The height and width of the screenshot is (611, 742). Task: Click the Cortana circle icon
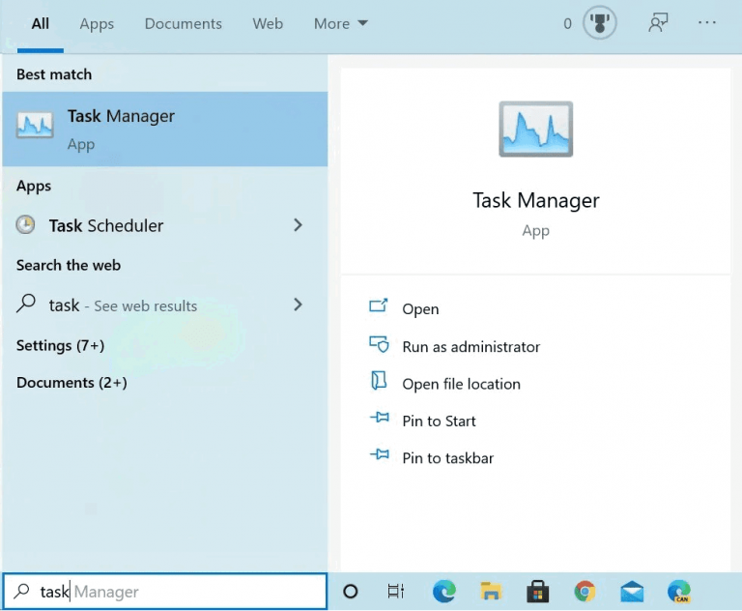click(351, 591)
